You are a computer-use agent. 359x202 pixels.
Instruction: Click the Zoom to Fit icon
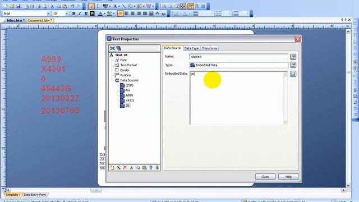(183, 6)
